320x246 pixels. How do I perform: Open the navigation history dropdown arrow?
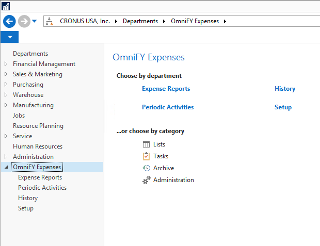(x=34, y=21)
